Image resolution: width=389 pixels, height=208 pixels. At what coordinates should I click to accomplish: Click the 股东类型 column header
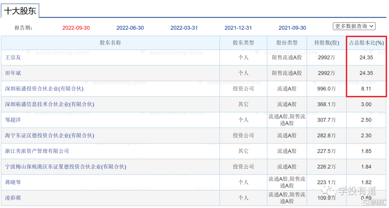coord(243,43)
